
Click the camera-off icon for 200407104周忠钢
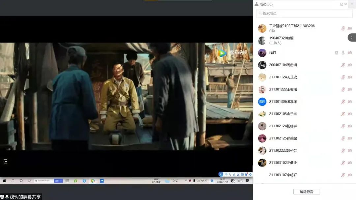click(350, 65)
